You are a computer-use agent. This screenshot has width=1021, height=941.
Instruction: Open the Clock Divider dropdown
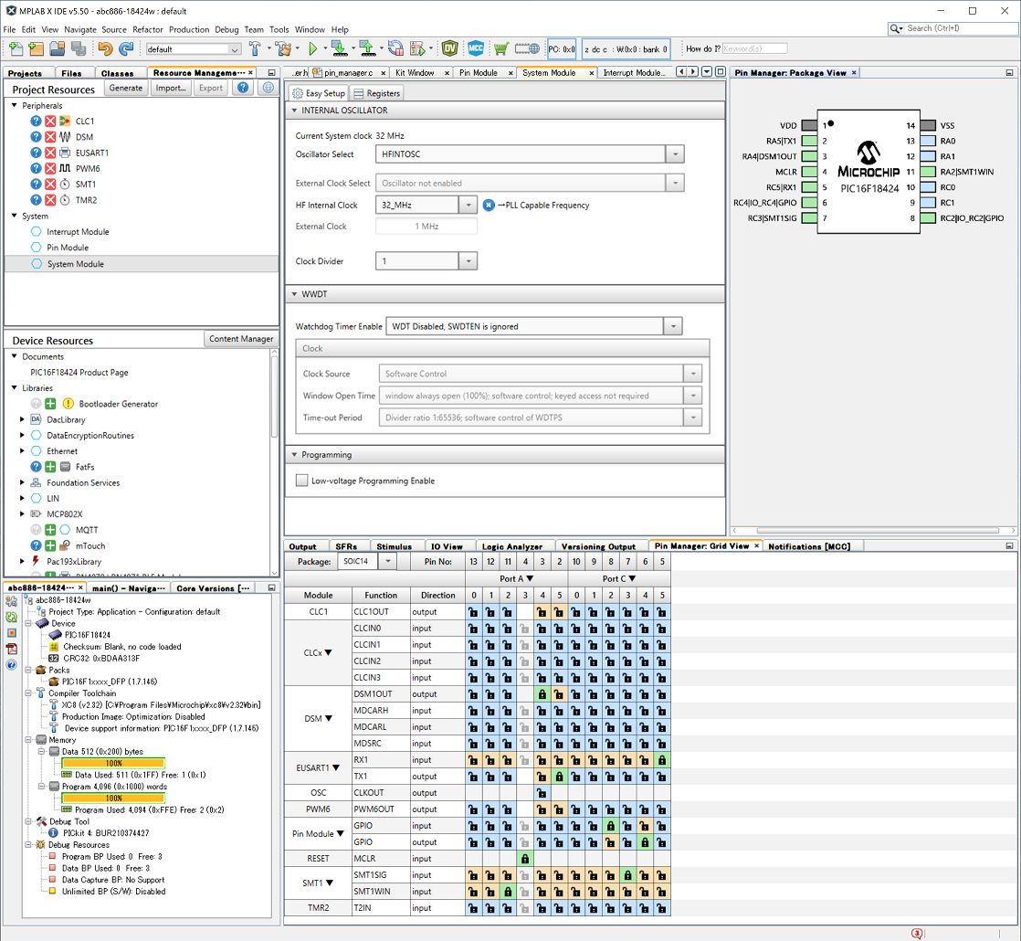pos(468,261)
